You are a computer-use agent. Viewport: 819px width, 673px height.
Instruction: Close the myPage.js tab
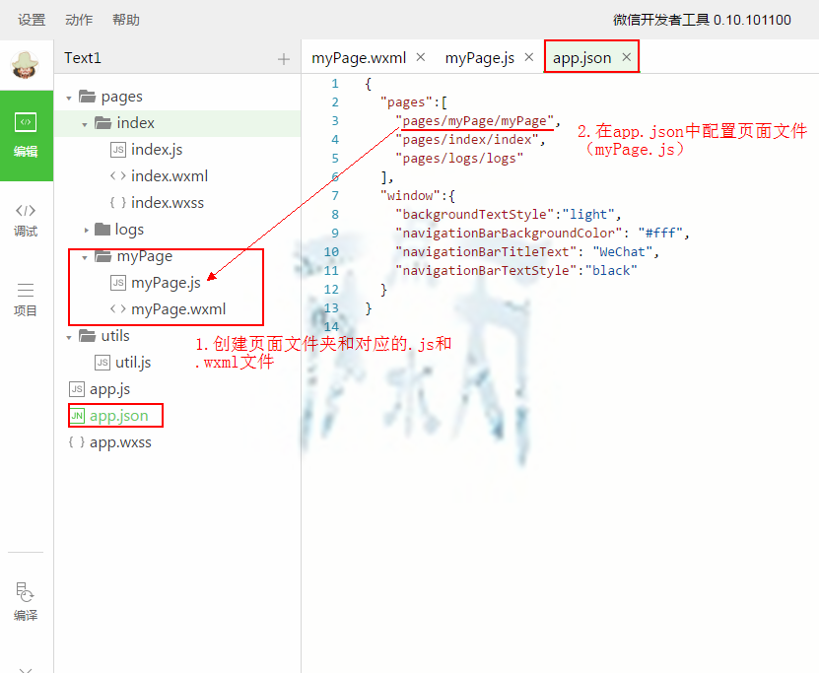coord(529,57)
